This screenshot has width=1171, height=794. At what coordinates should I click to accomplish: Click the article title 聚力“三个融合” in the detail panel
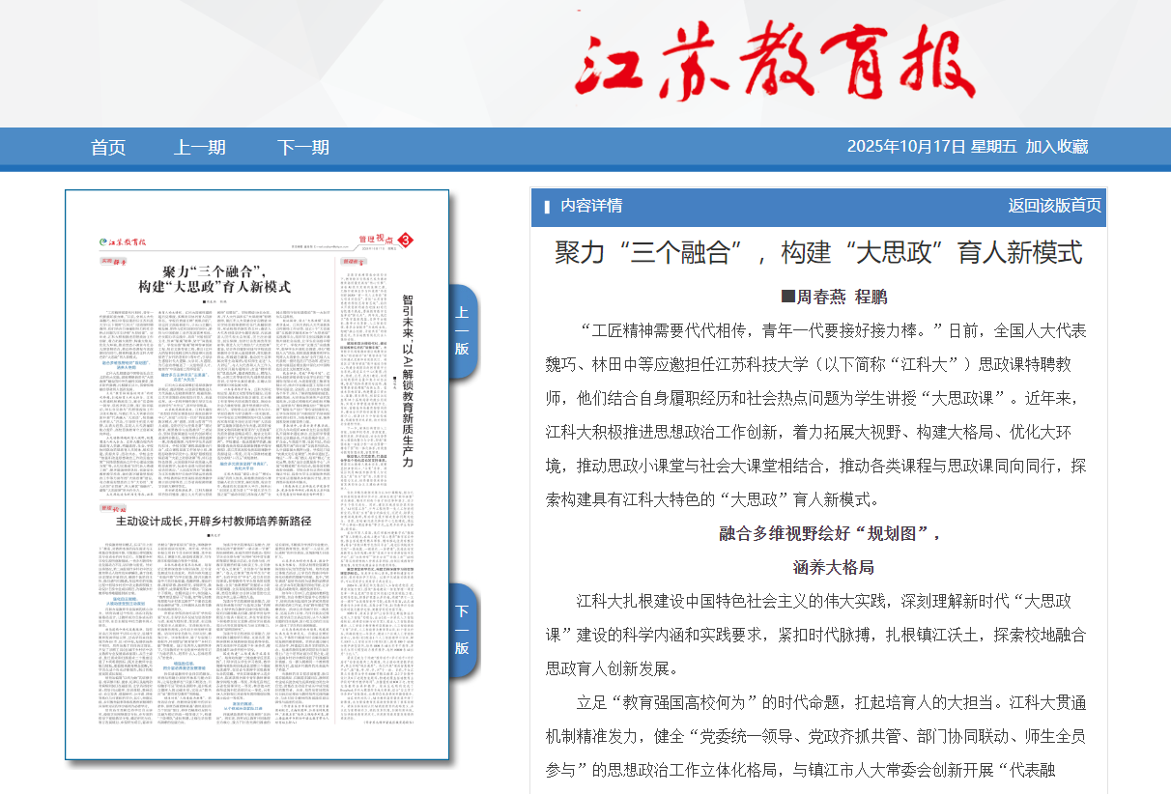click(818, 253)
